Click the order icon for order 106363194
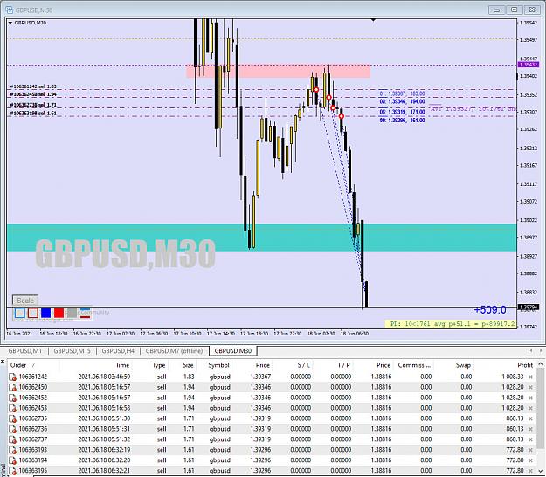Viewport: 546px width, 477px height. (12, 460)
